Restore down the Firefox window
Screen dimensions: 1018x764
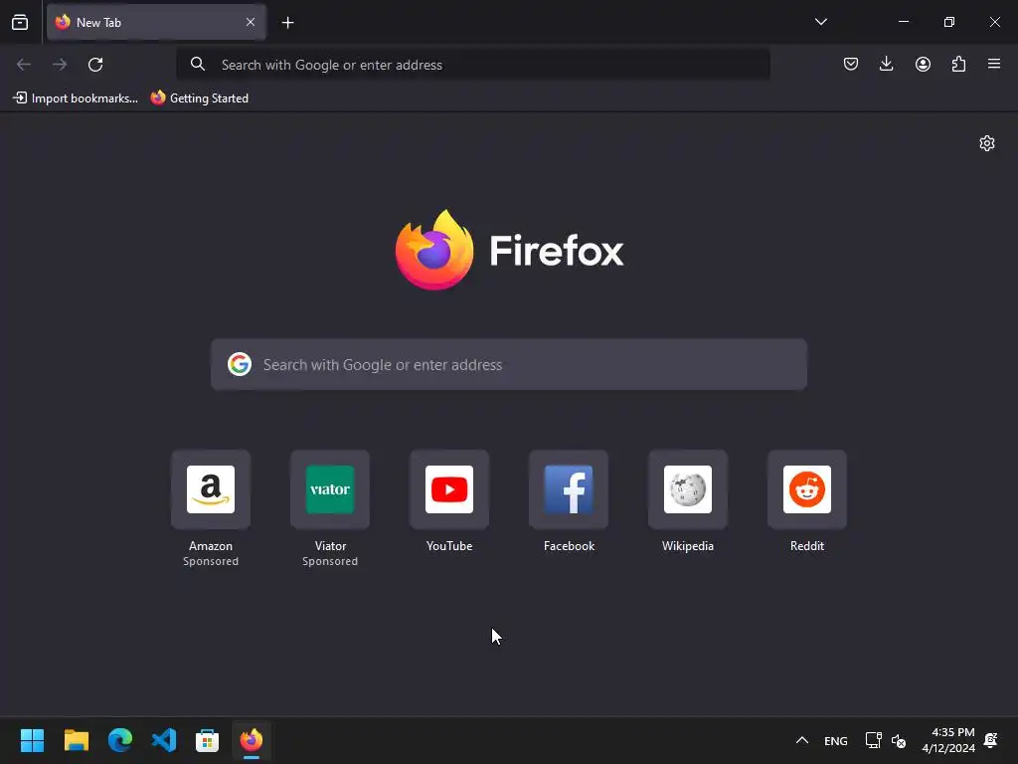pos(948,22)
